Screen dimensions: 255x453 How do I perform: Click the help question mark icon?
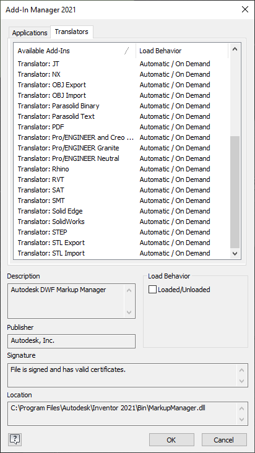[x=15, y=439]
